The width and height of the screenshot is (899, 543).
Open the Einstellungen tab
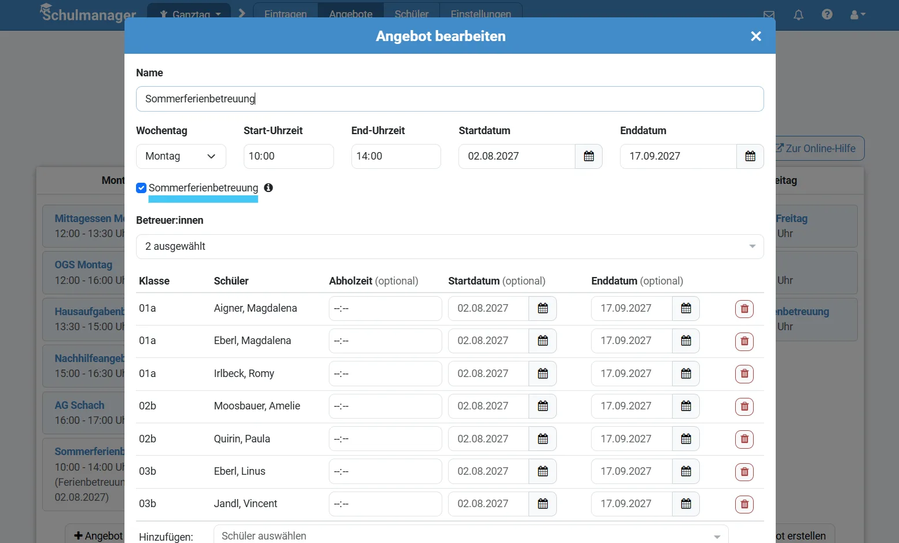(x=481, y=14)
